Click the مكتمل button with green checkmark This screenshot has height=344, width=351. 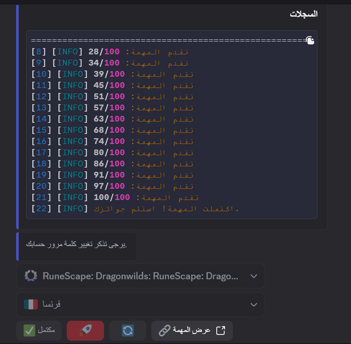click(x=39, y=331)
